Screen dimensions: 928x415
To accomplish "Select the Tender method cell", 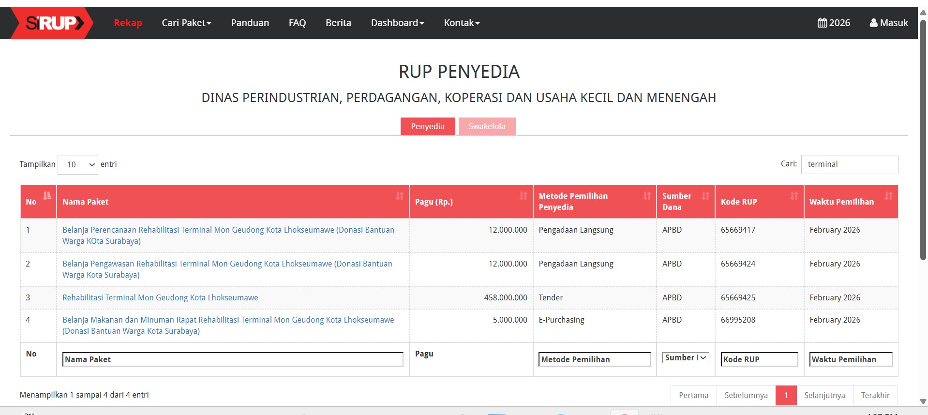I will click(595, 297).
